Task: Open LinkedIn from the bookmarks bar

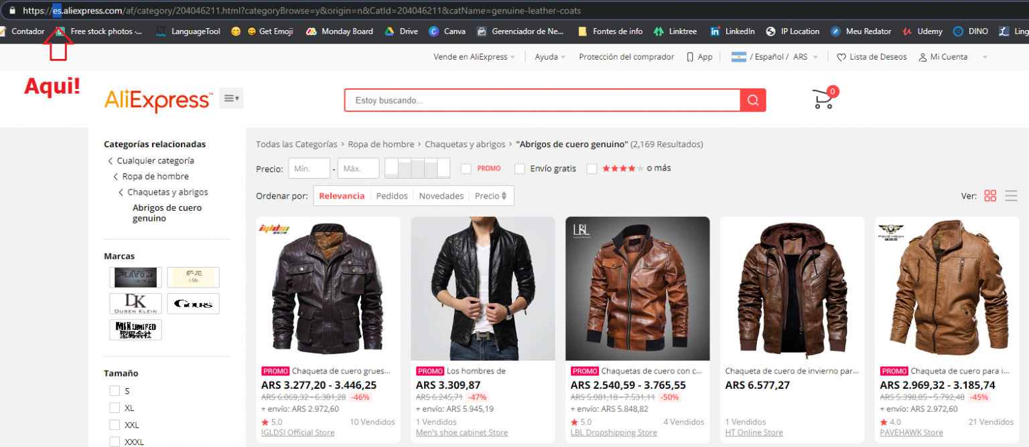Action: tap(732, 31)
